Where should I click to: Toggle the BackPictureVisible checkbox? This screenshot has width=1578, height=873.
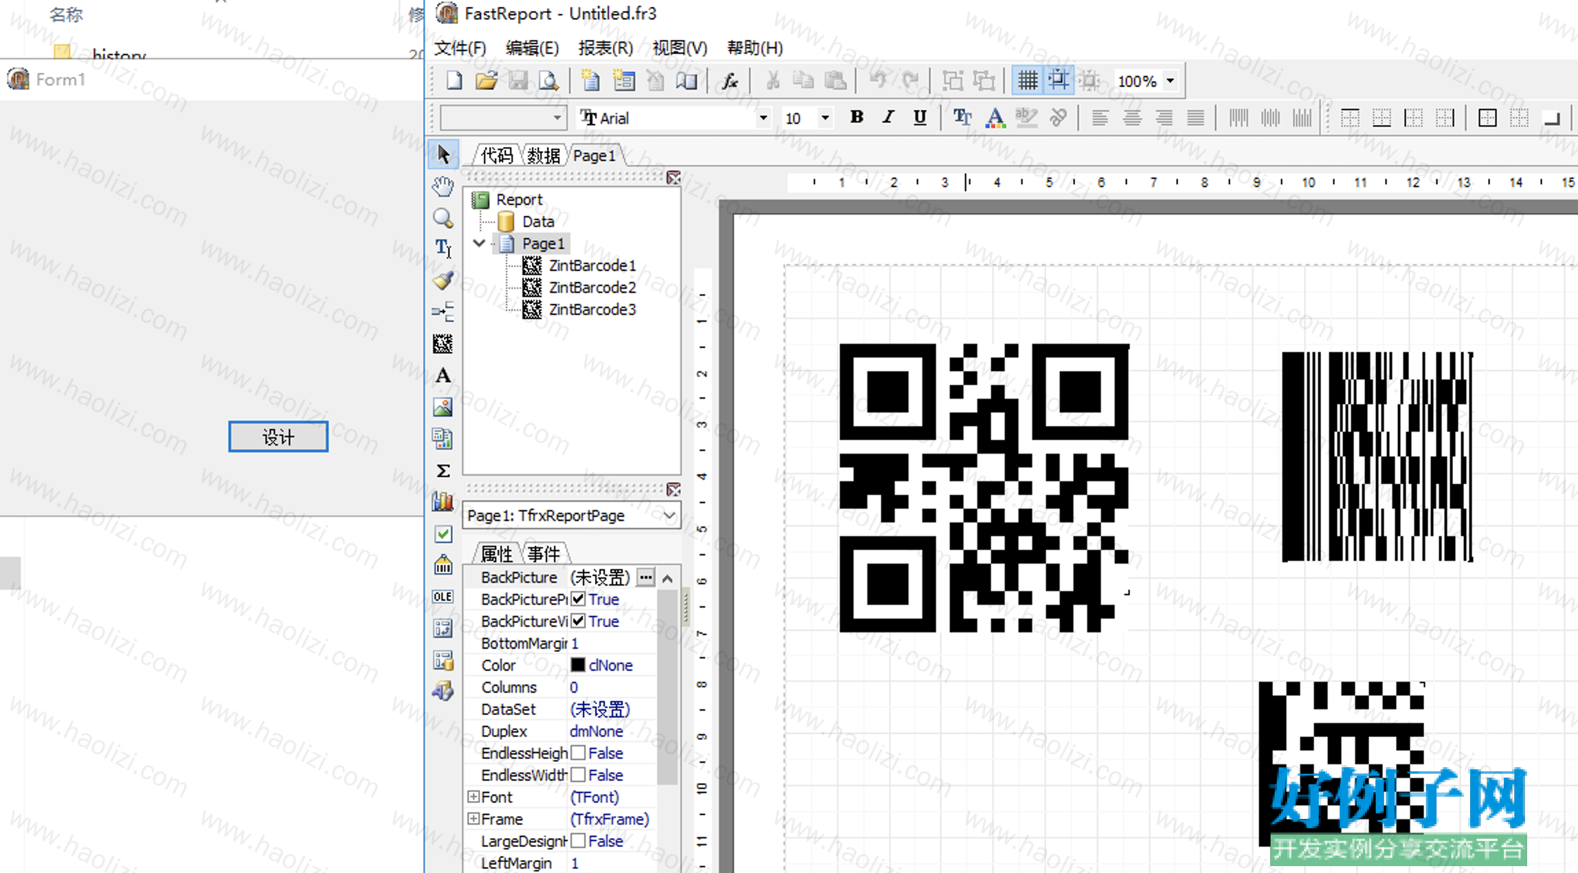(x=578, y=621)
